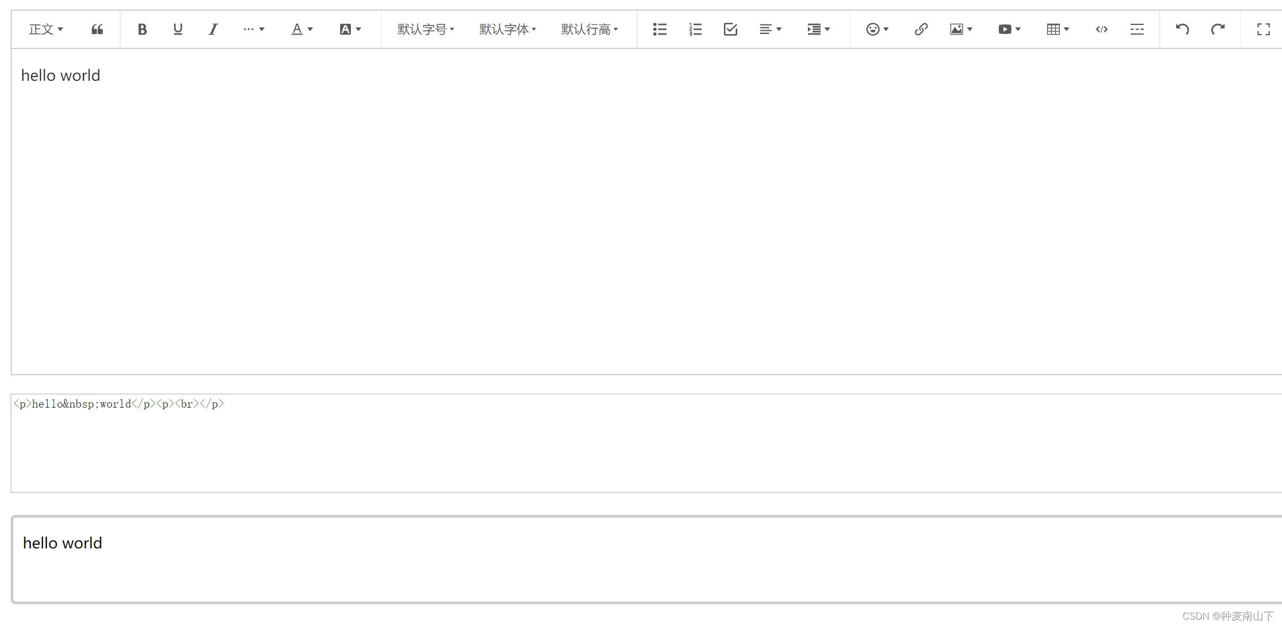The height and width of the screenshot is (626, 1282).
Task: Open the font color picker
Action: [x=302, y=29]
